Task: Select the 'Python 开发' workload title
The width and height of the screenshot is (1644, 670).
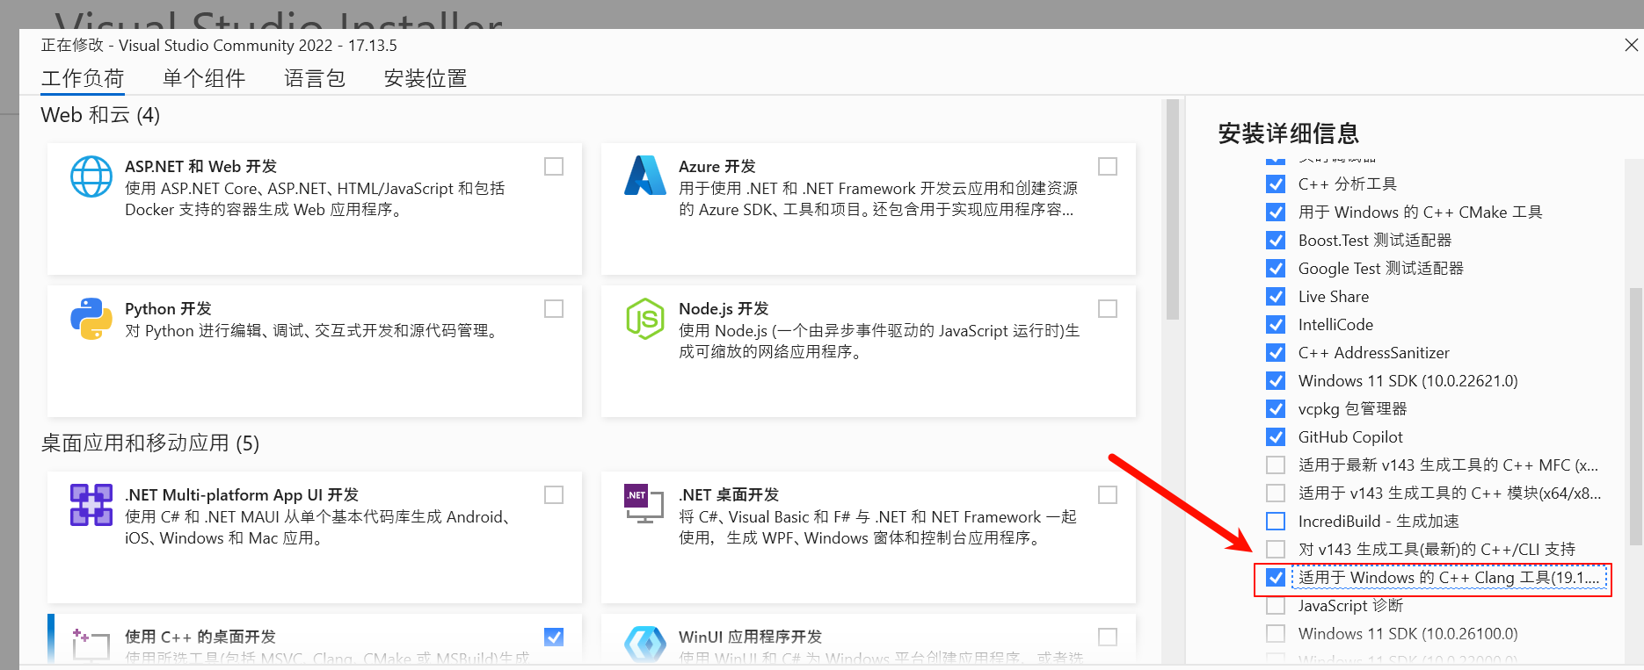Action: point(168,309)
